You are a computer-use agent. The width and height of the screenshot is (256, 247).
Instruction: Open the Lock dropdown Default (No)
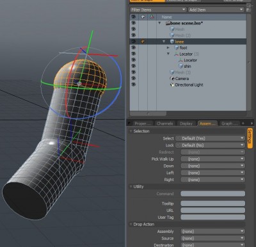pos(210,145)
